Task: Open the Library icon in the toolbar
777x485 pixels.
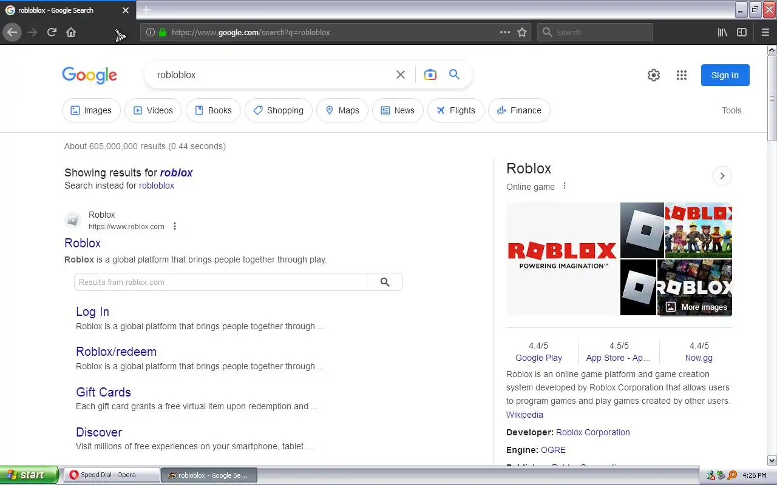Action: [x=722, y=32]
